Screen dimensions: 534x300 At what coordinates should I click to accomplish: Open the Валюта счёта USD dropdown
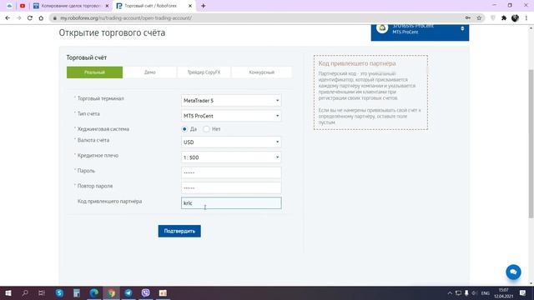(x=231, y=142)
